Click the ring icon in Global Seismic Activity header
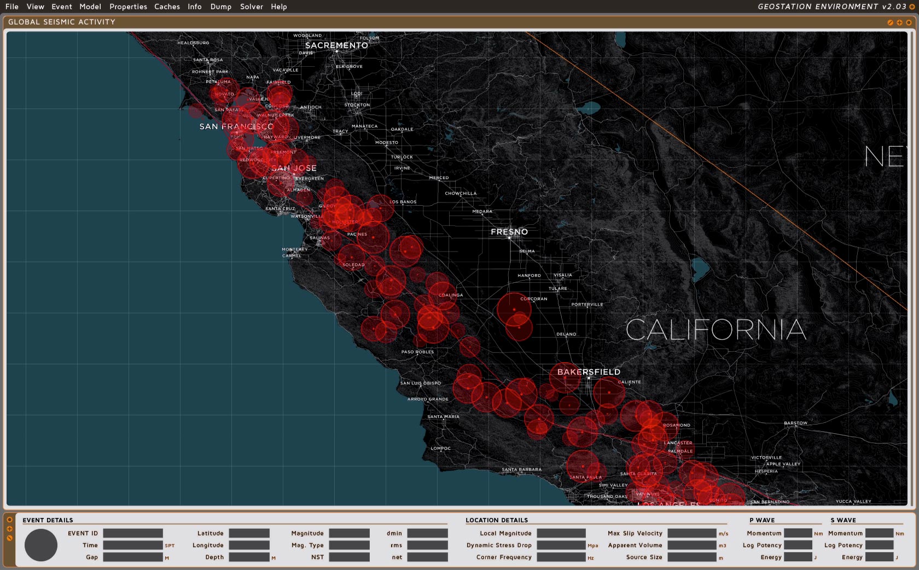This screenshot has width=919, height=570. (x=909, y=22)
